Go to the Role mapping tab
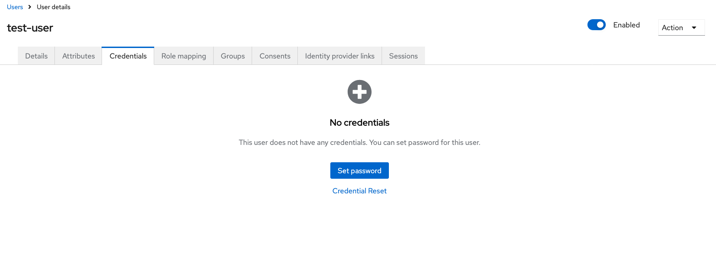The image size is (716, 261). 184,56
